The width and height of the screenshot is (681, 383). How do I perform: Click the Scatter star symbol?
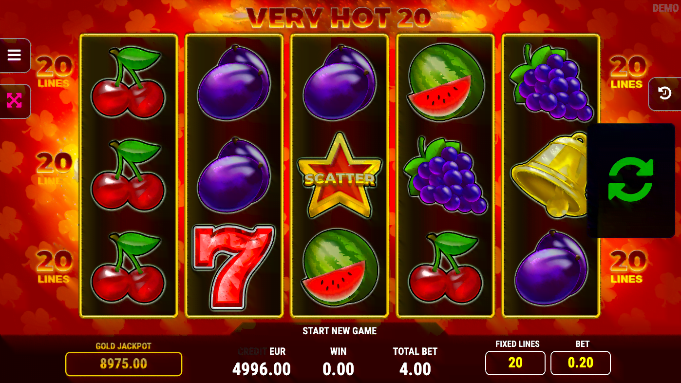click(339, 176)
